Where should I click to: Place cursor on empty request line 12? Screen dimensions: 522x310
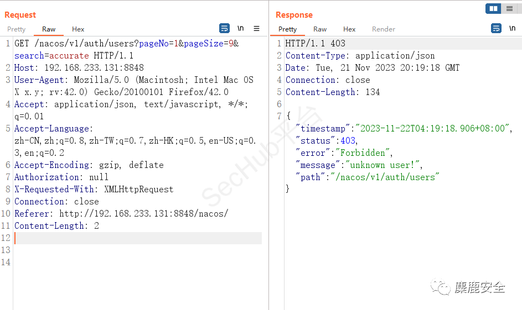pyautogui.click(x=137, y=238)
